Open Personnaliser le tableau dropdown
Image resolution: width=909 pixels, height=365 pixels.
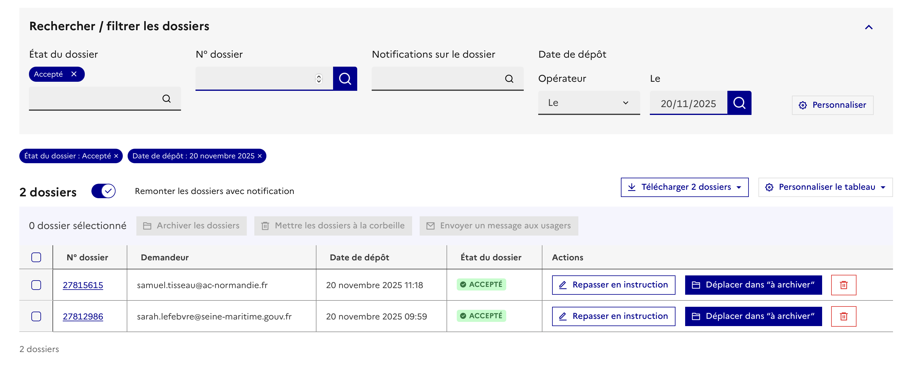point(825,187)
